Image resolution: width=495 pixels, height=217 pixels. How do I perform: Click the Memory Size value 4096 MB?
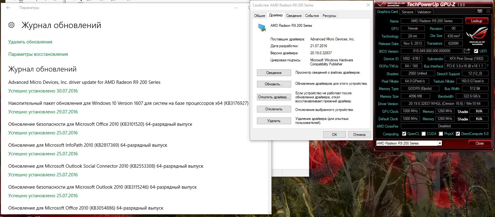416,96
